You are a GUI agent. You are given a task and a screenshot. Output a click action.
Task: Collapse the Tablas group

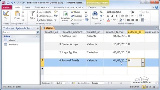click(36, 36)
